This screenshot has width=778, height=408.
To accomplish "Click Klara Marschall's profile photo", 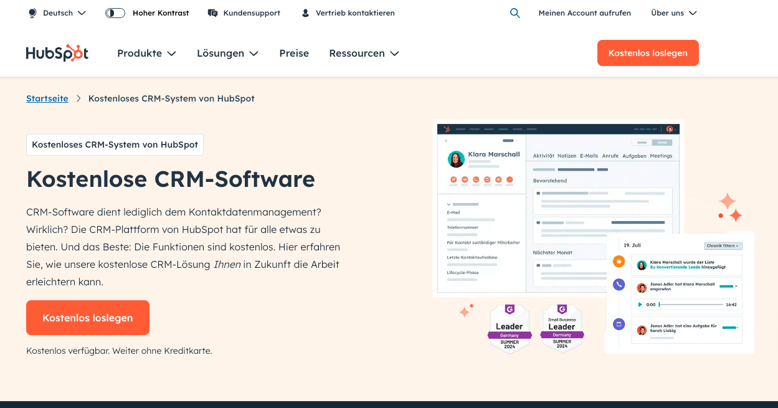I will (456, 159).
